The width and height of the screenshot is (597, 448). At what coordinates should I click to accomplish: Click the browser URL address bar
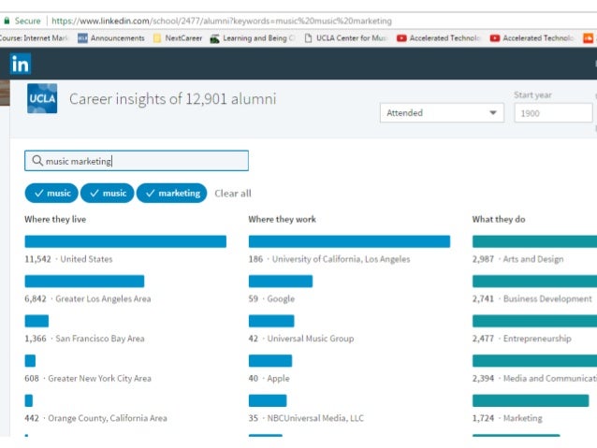tap(222, 21)
